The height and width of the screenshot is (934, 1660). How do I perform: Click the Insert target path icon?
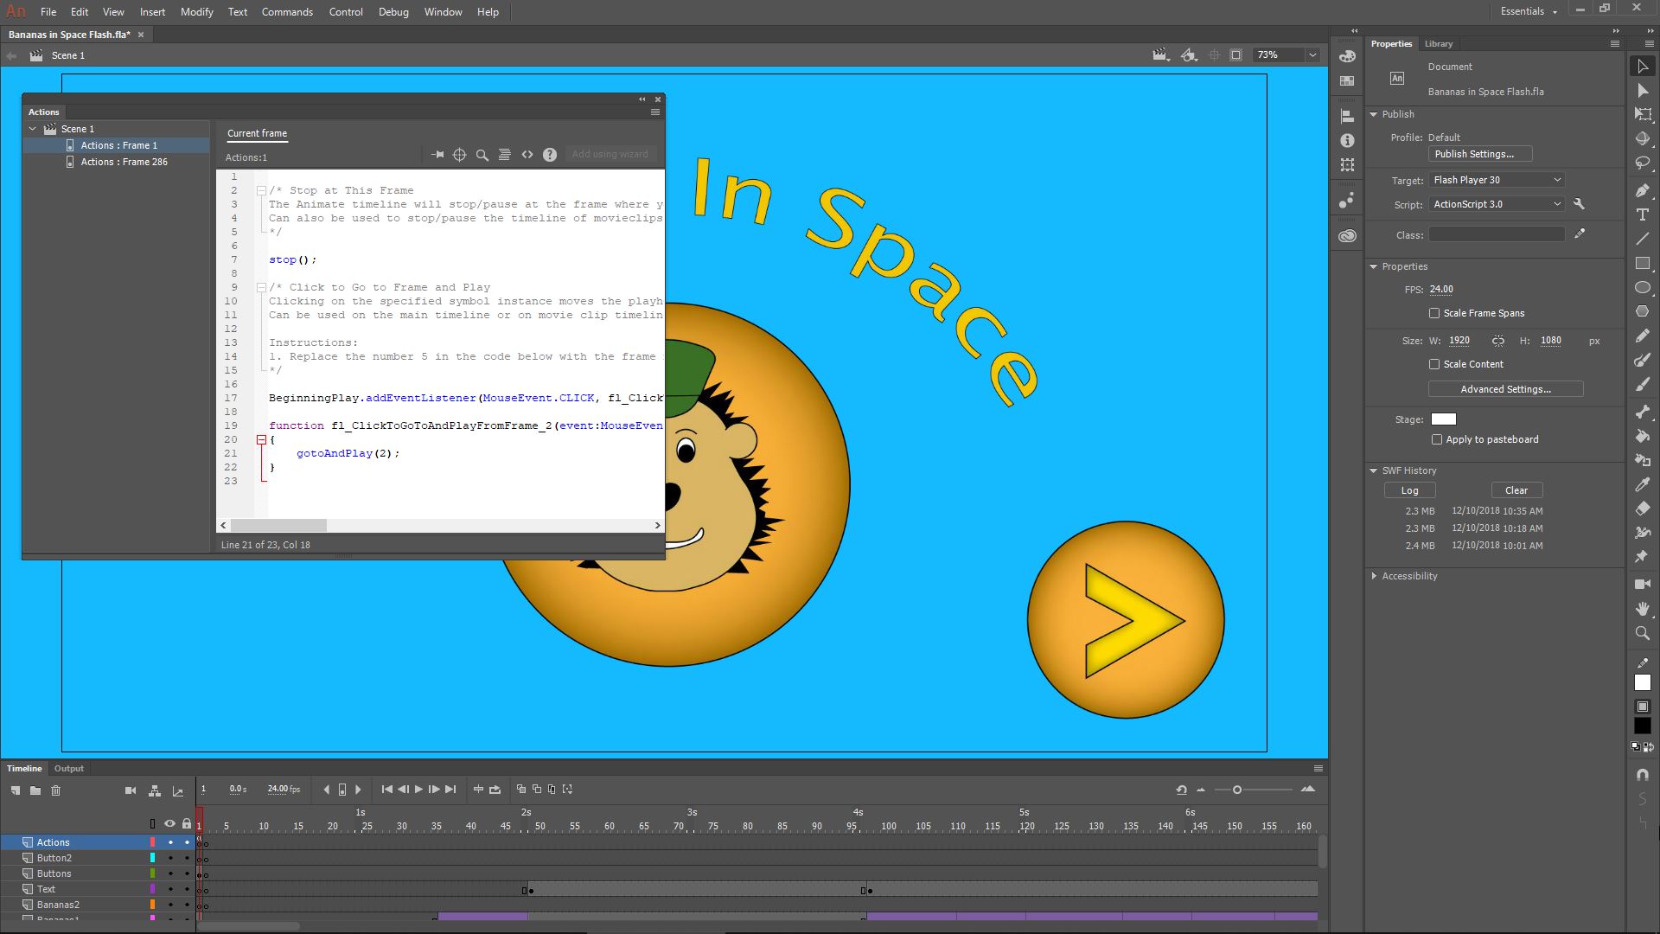[x=460, y=155]
